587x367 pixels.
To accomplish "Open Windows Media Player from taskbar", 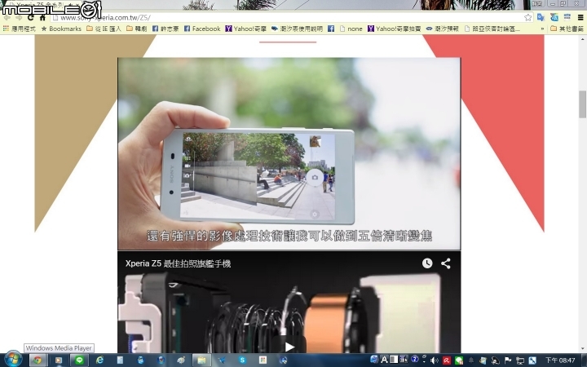I will click(59, 360).
